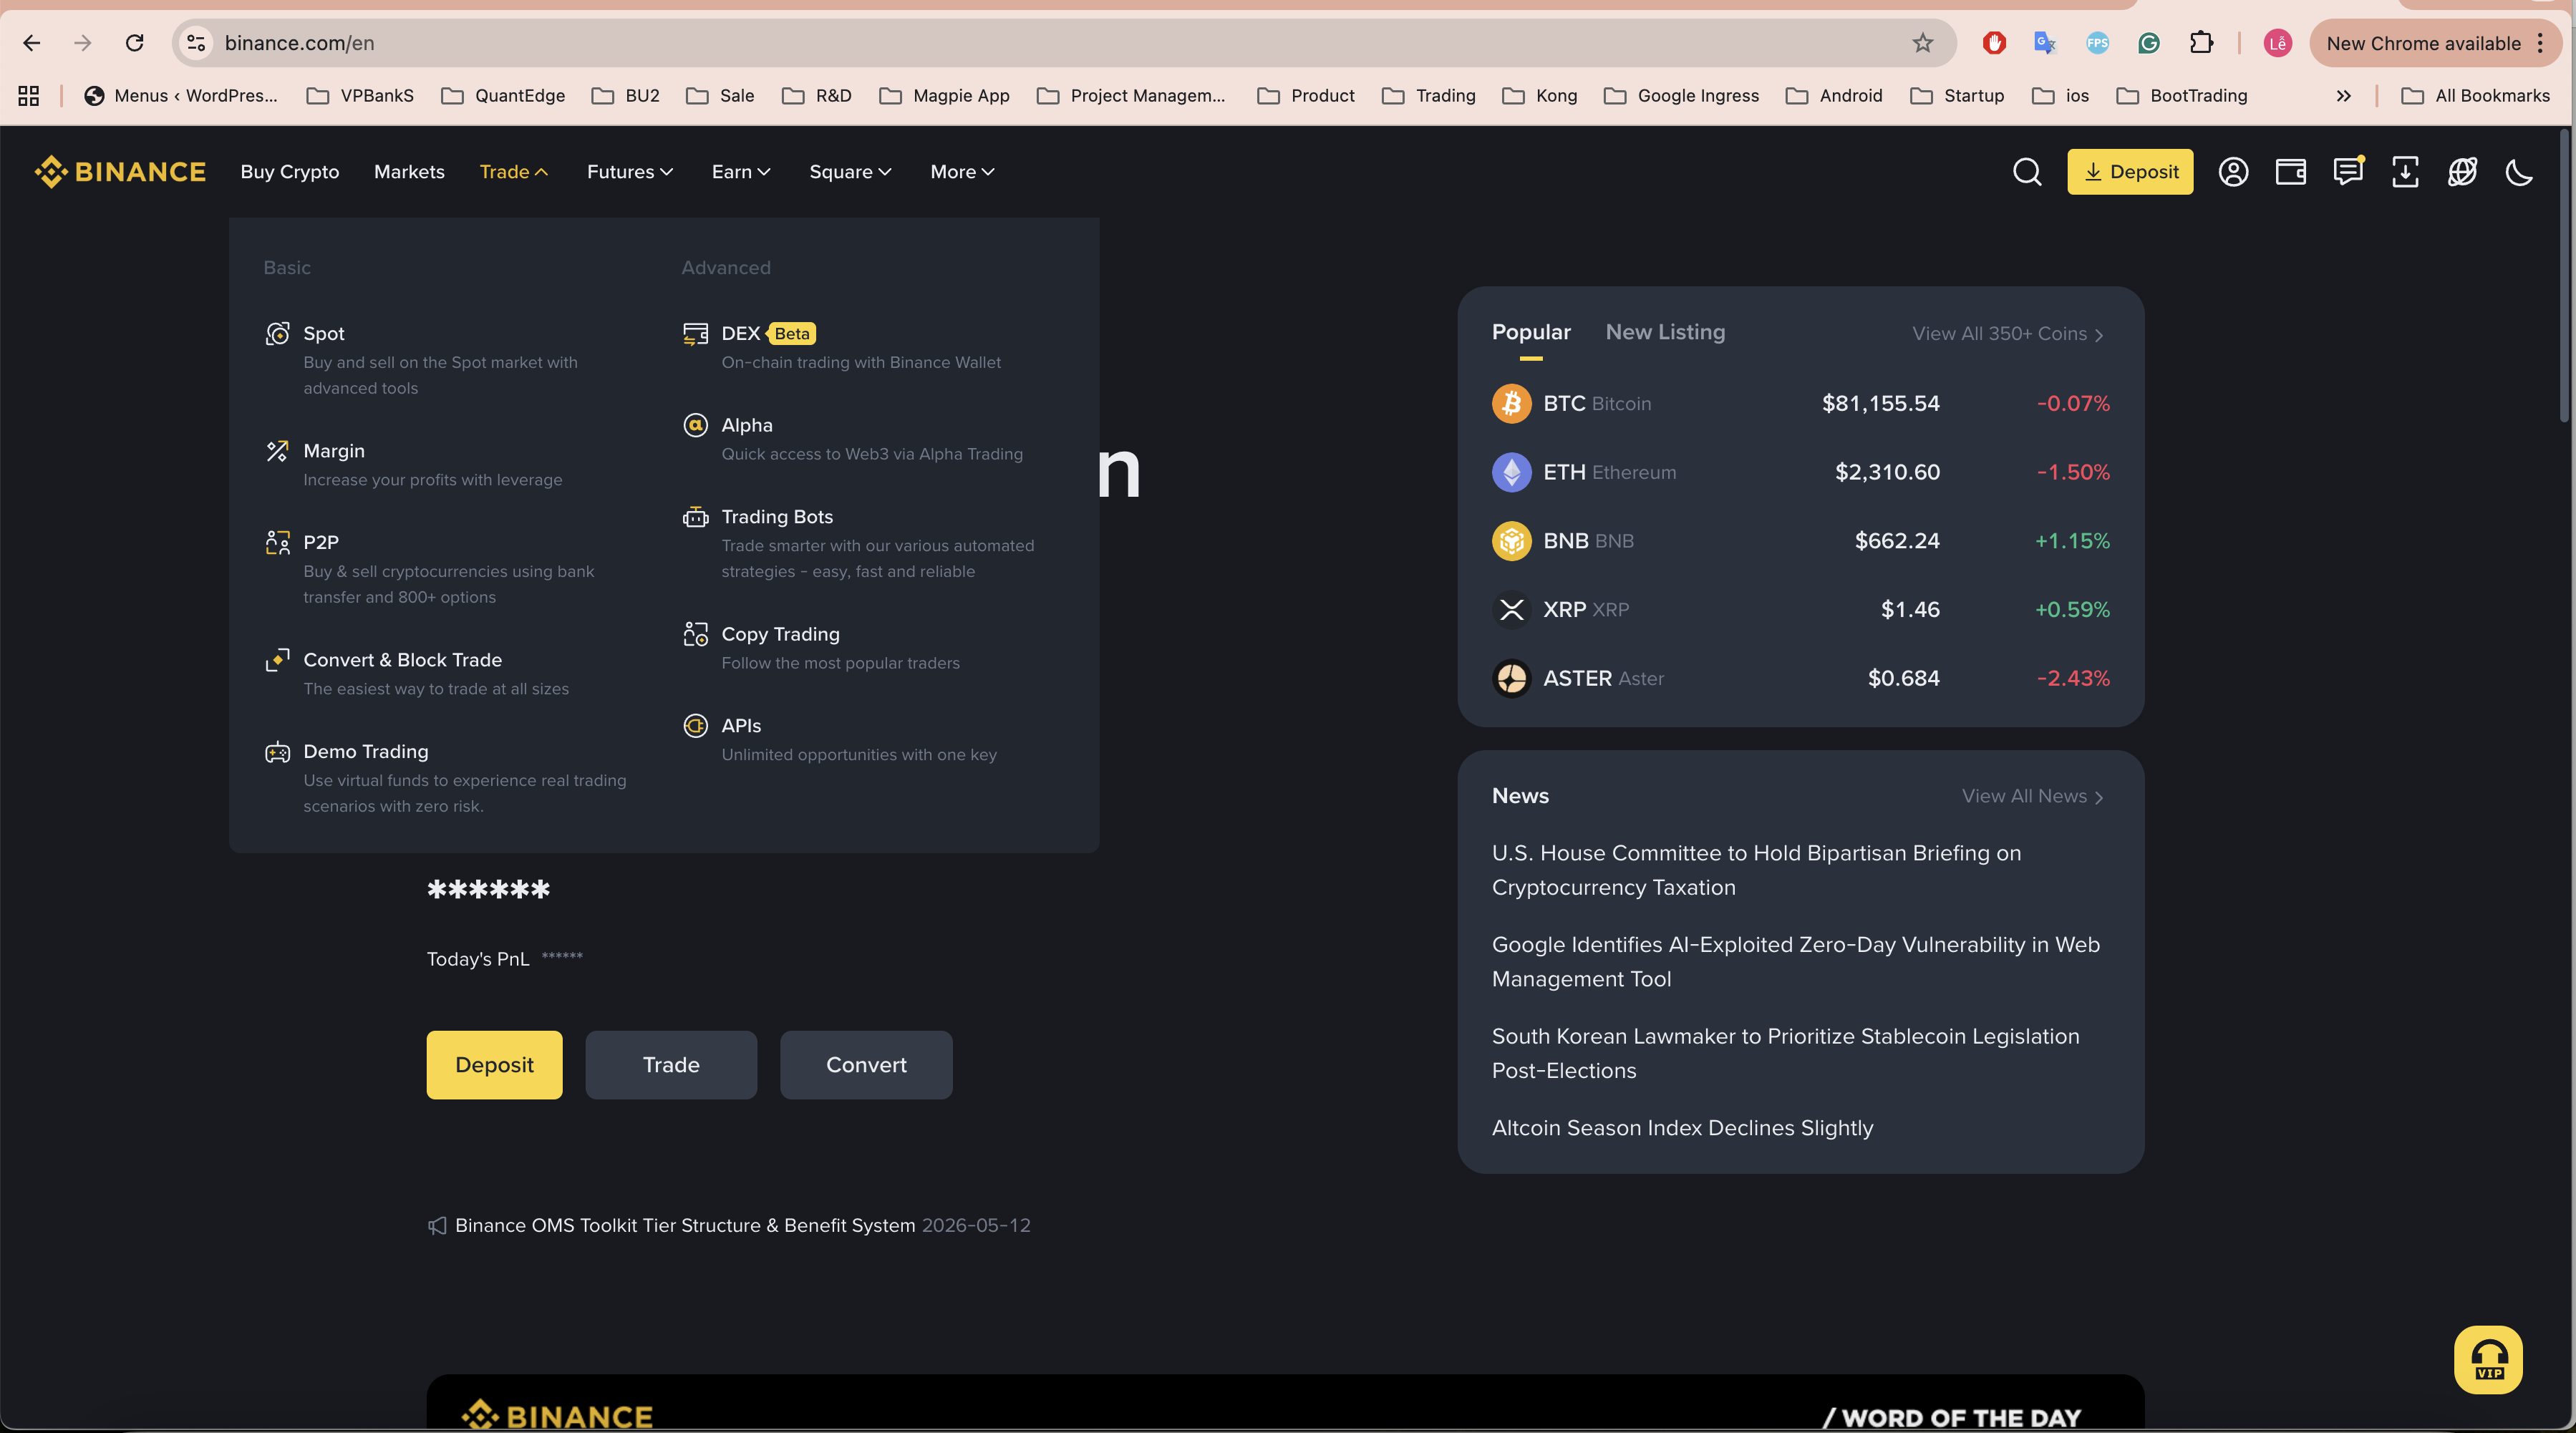2576x1433 pixels.
Task: Open the View All 350+ Coins link
Action: [x=2008, y=334]
